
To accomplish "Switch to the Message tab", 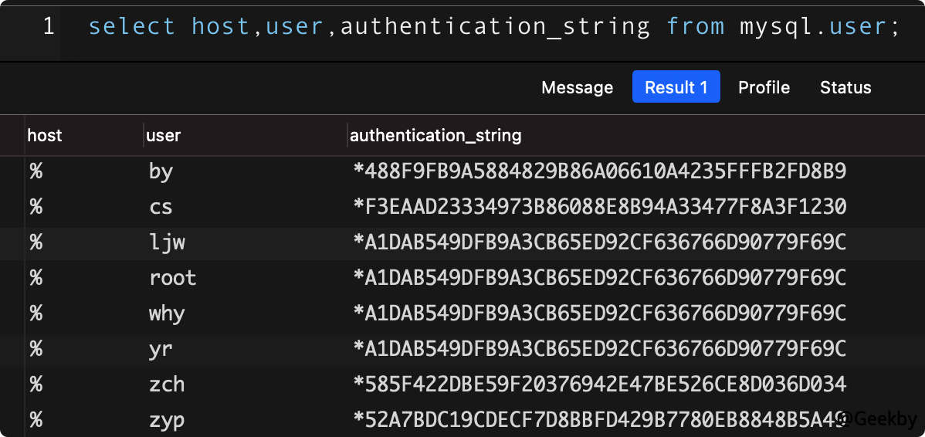I will point(577,87).
